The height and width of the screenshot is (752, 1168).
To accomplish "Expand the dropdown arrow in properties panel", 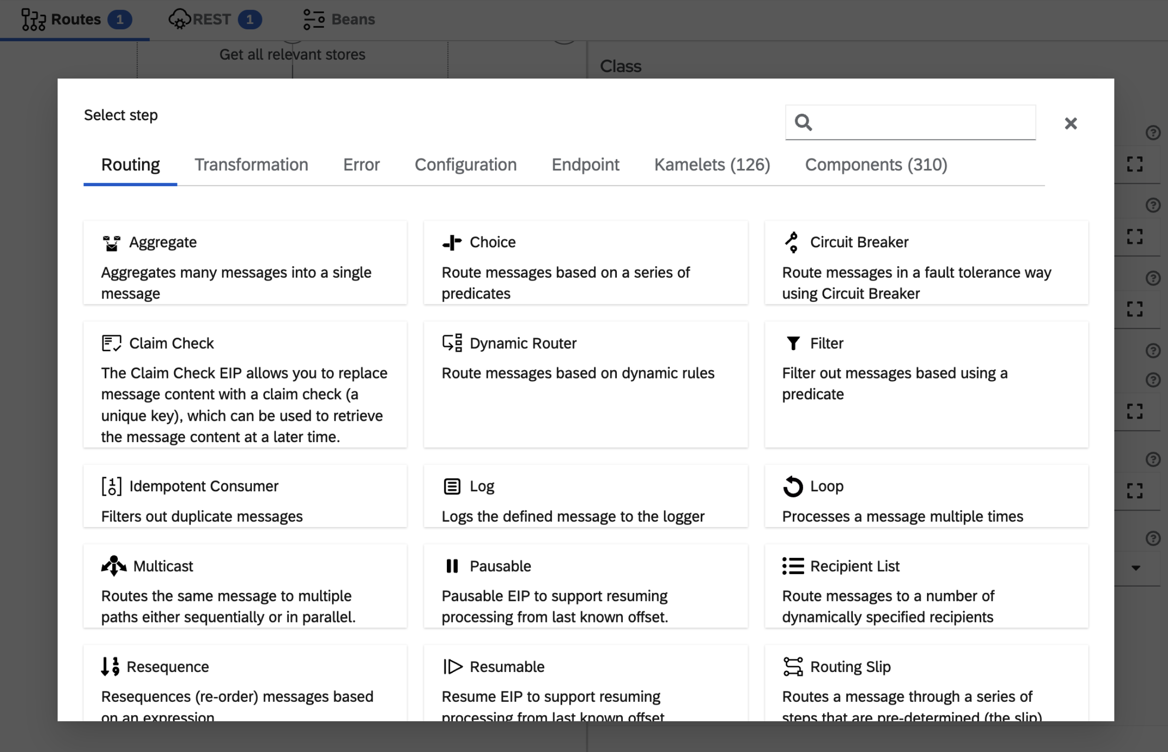I will pyautogui.click(x=1136, y=568).
